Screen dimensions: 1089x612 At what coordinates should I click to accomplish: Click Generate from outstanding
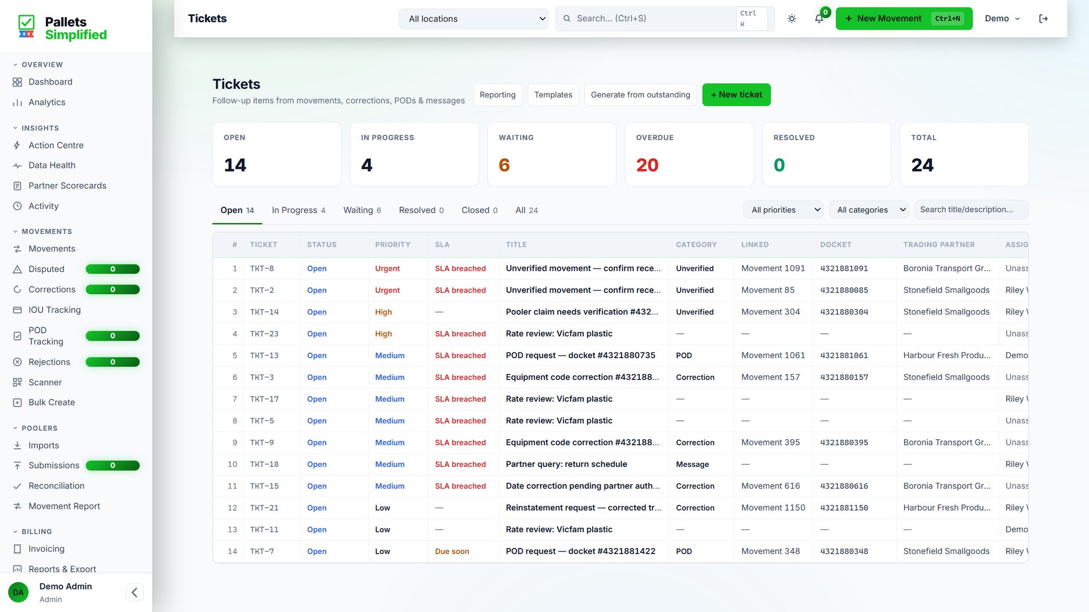pos(640,95)
